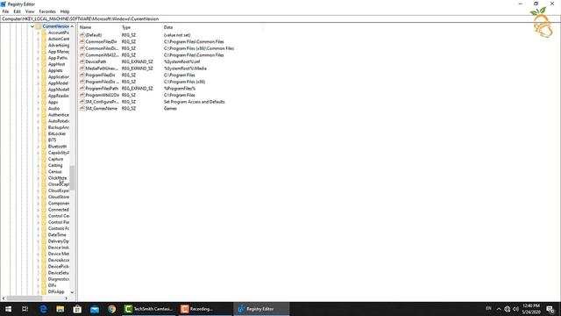The height and width of the screenshot is (316, 561).
Task: Switch to the Recording taskbar button
Action: point(204,309)
